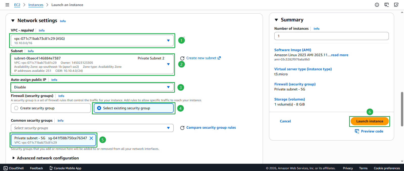Choose Select existing security group radio

[99, 108]
